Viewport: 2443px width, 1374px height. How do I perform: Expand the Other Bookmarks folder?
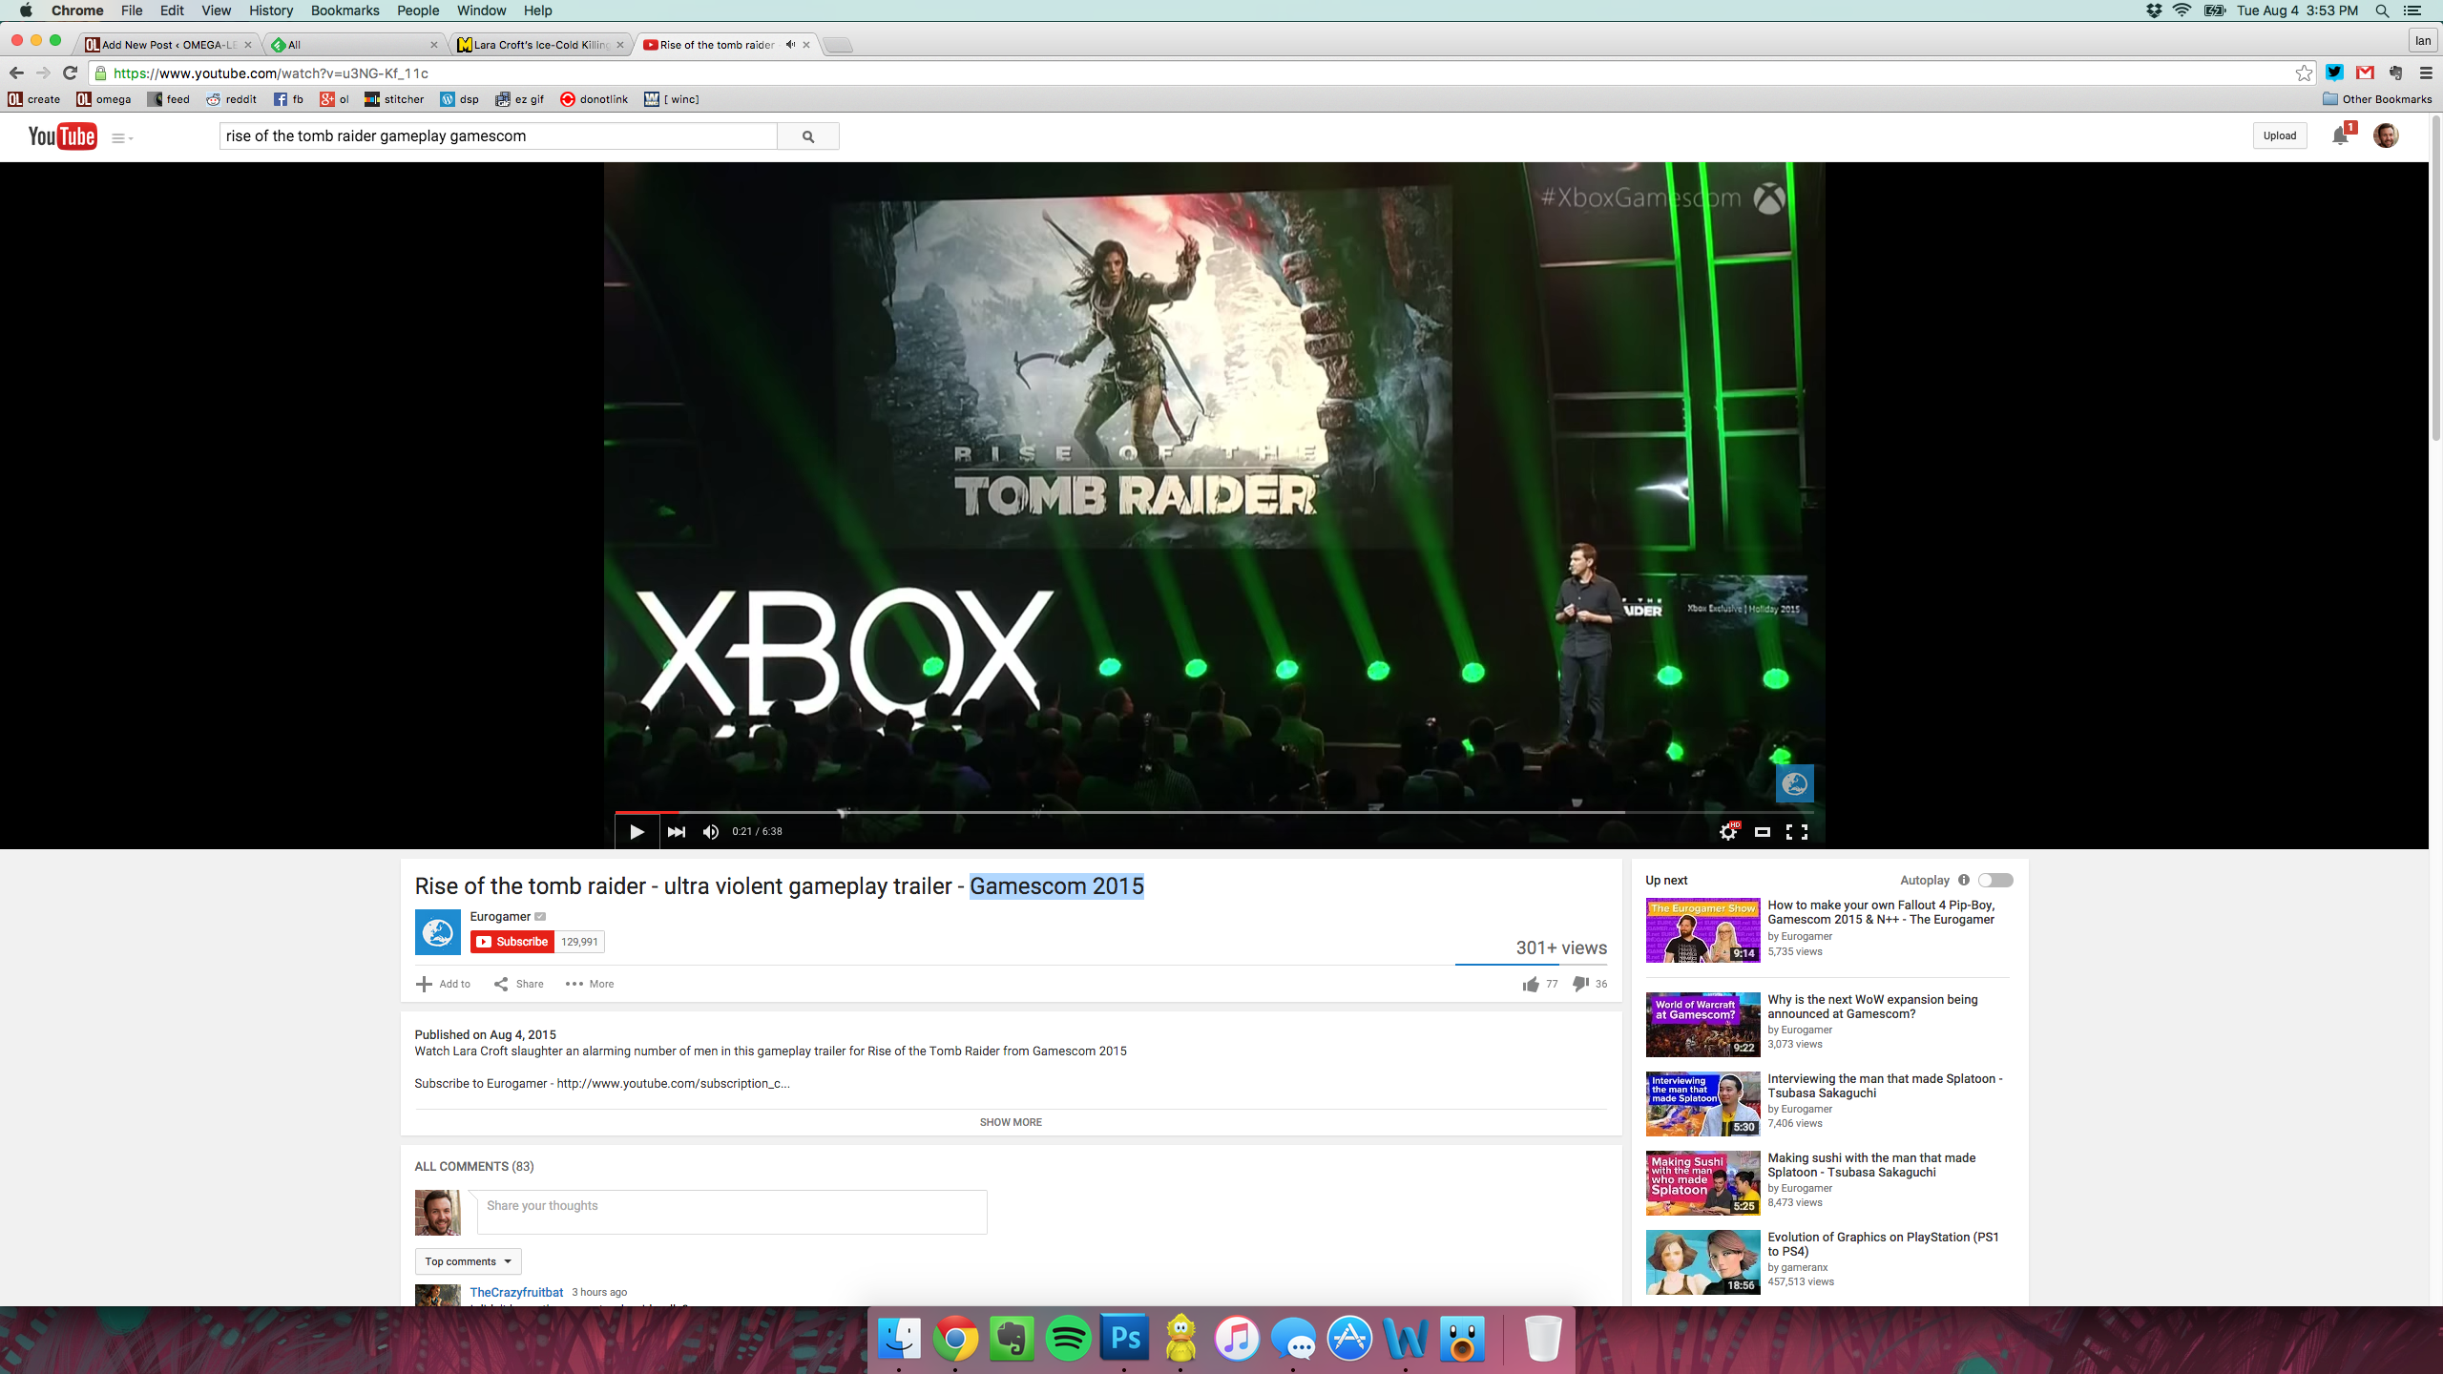(2377, 99)
